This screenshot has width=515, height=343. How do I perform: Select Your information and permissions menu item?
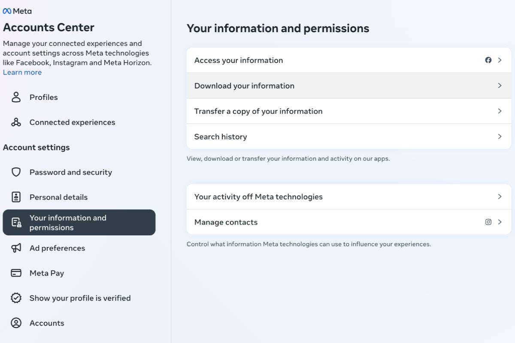click(x=79, y=223)
